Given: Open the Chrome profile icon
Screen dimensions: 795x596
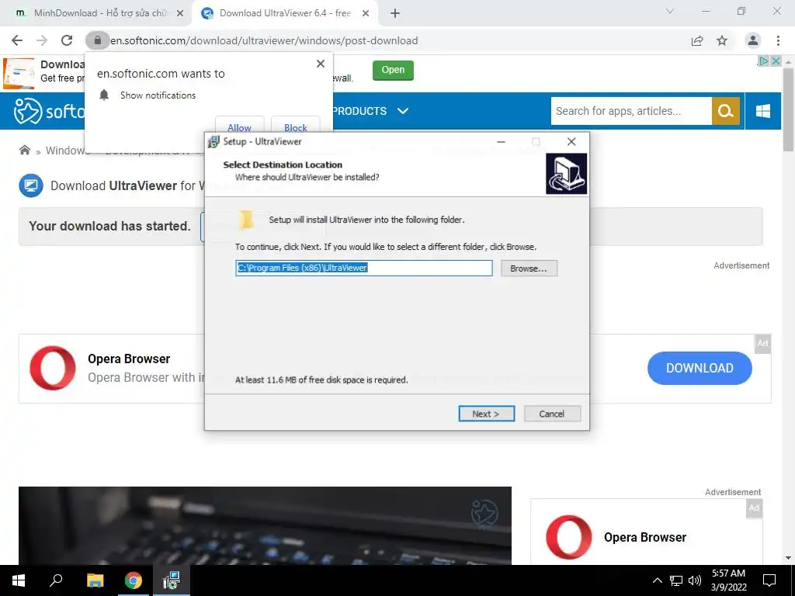Looking at the screenshot, I should tap(753, 40).
